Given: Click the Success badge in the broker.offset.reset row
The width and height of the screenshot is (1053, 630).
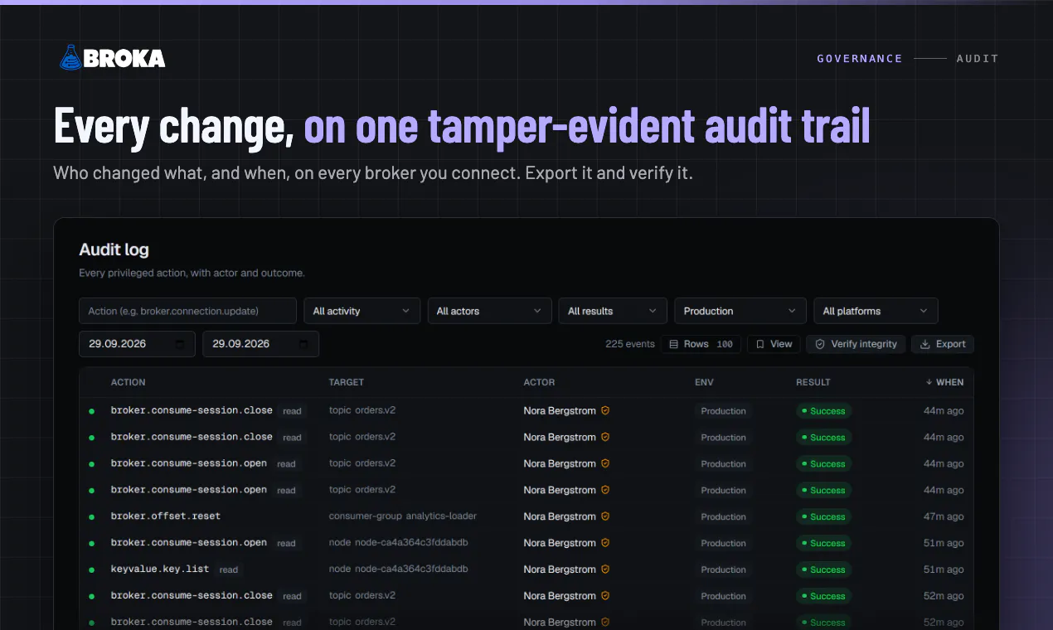Looking at the screenshot, I should [x=823, y=516].
